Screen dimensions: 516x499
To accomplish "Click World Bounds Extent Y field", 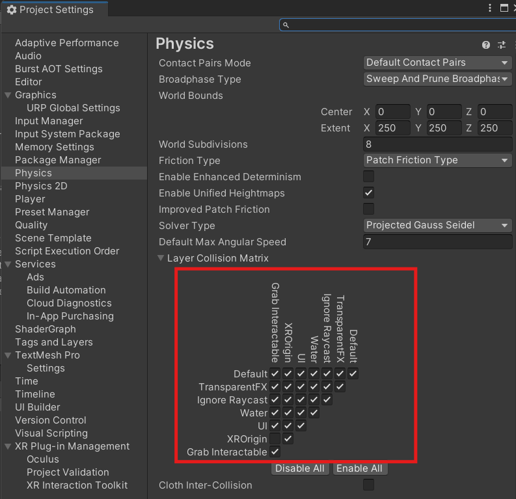I will pos(444,128).
